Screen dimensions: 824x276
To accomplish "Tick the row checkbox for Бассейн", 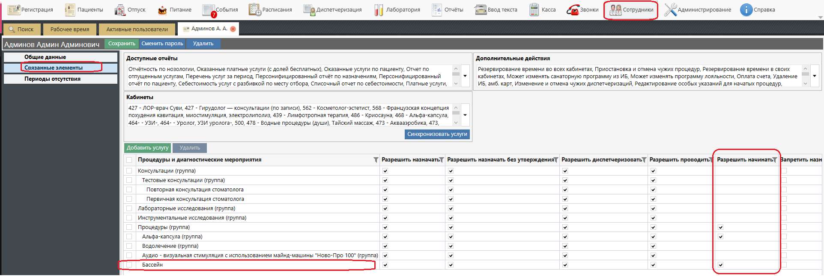I will point(129,265).
